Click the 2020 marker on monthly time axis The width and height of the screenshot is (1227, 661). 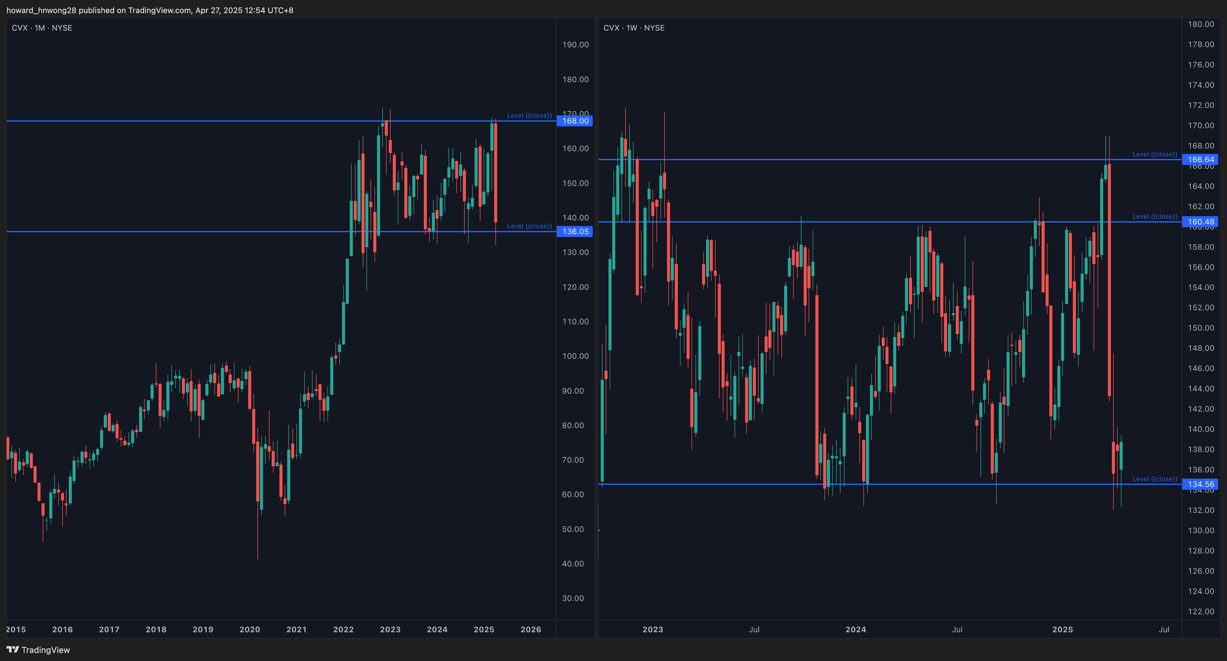(250, 629)
